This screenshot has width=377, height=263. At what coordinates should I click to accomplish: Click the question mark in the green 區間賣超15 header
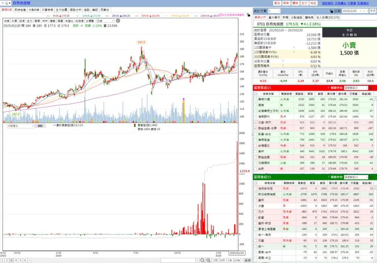pos(328,177)
